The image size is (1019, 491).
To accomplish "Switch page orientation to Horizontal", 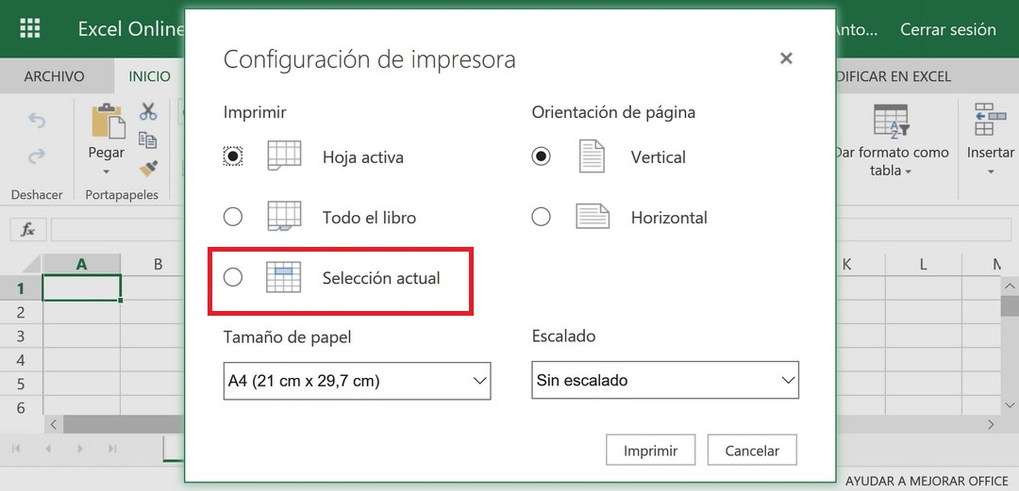I will point(541,217).
